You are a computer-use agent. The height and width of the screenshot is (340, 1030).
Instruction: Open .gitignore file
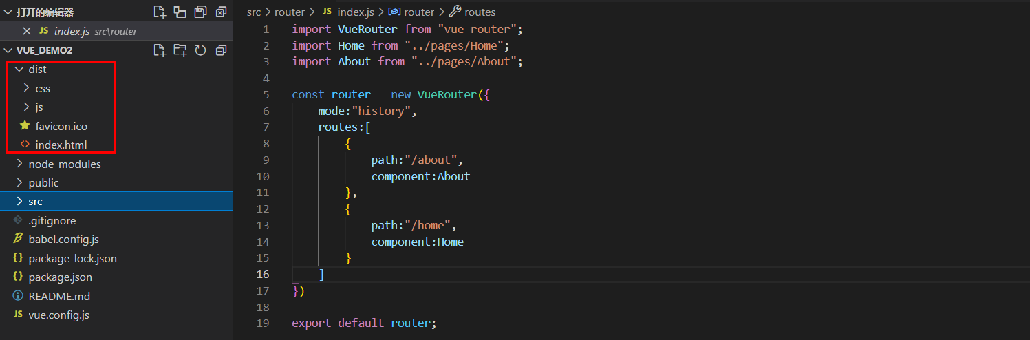[52, 221]
